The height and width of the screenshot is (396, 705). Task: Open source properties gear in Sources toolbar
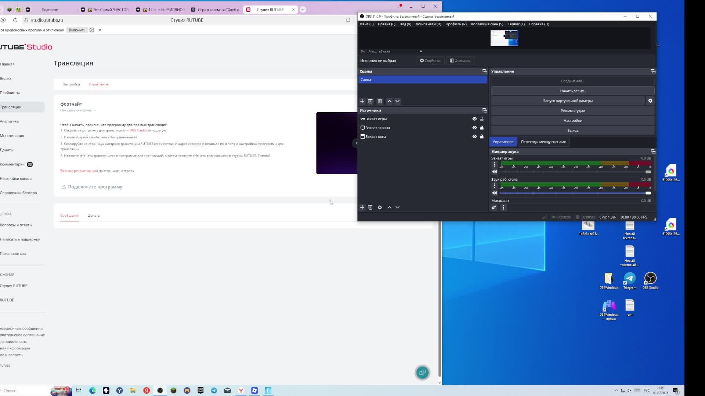380,208
